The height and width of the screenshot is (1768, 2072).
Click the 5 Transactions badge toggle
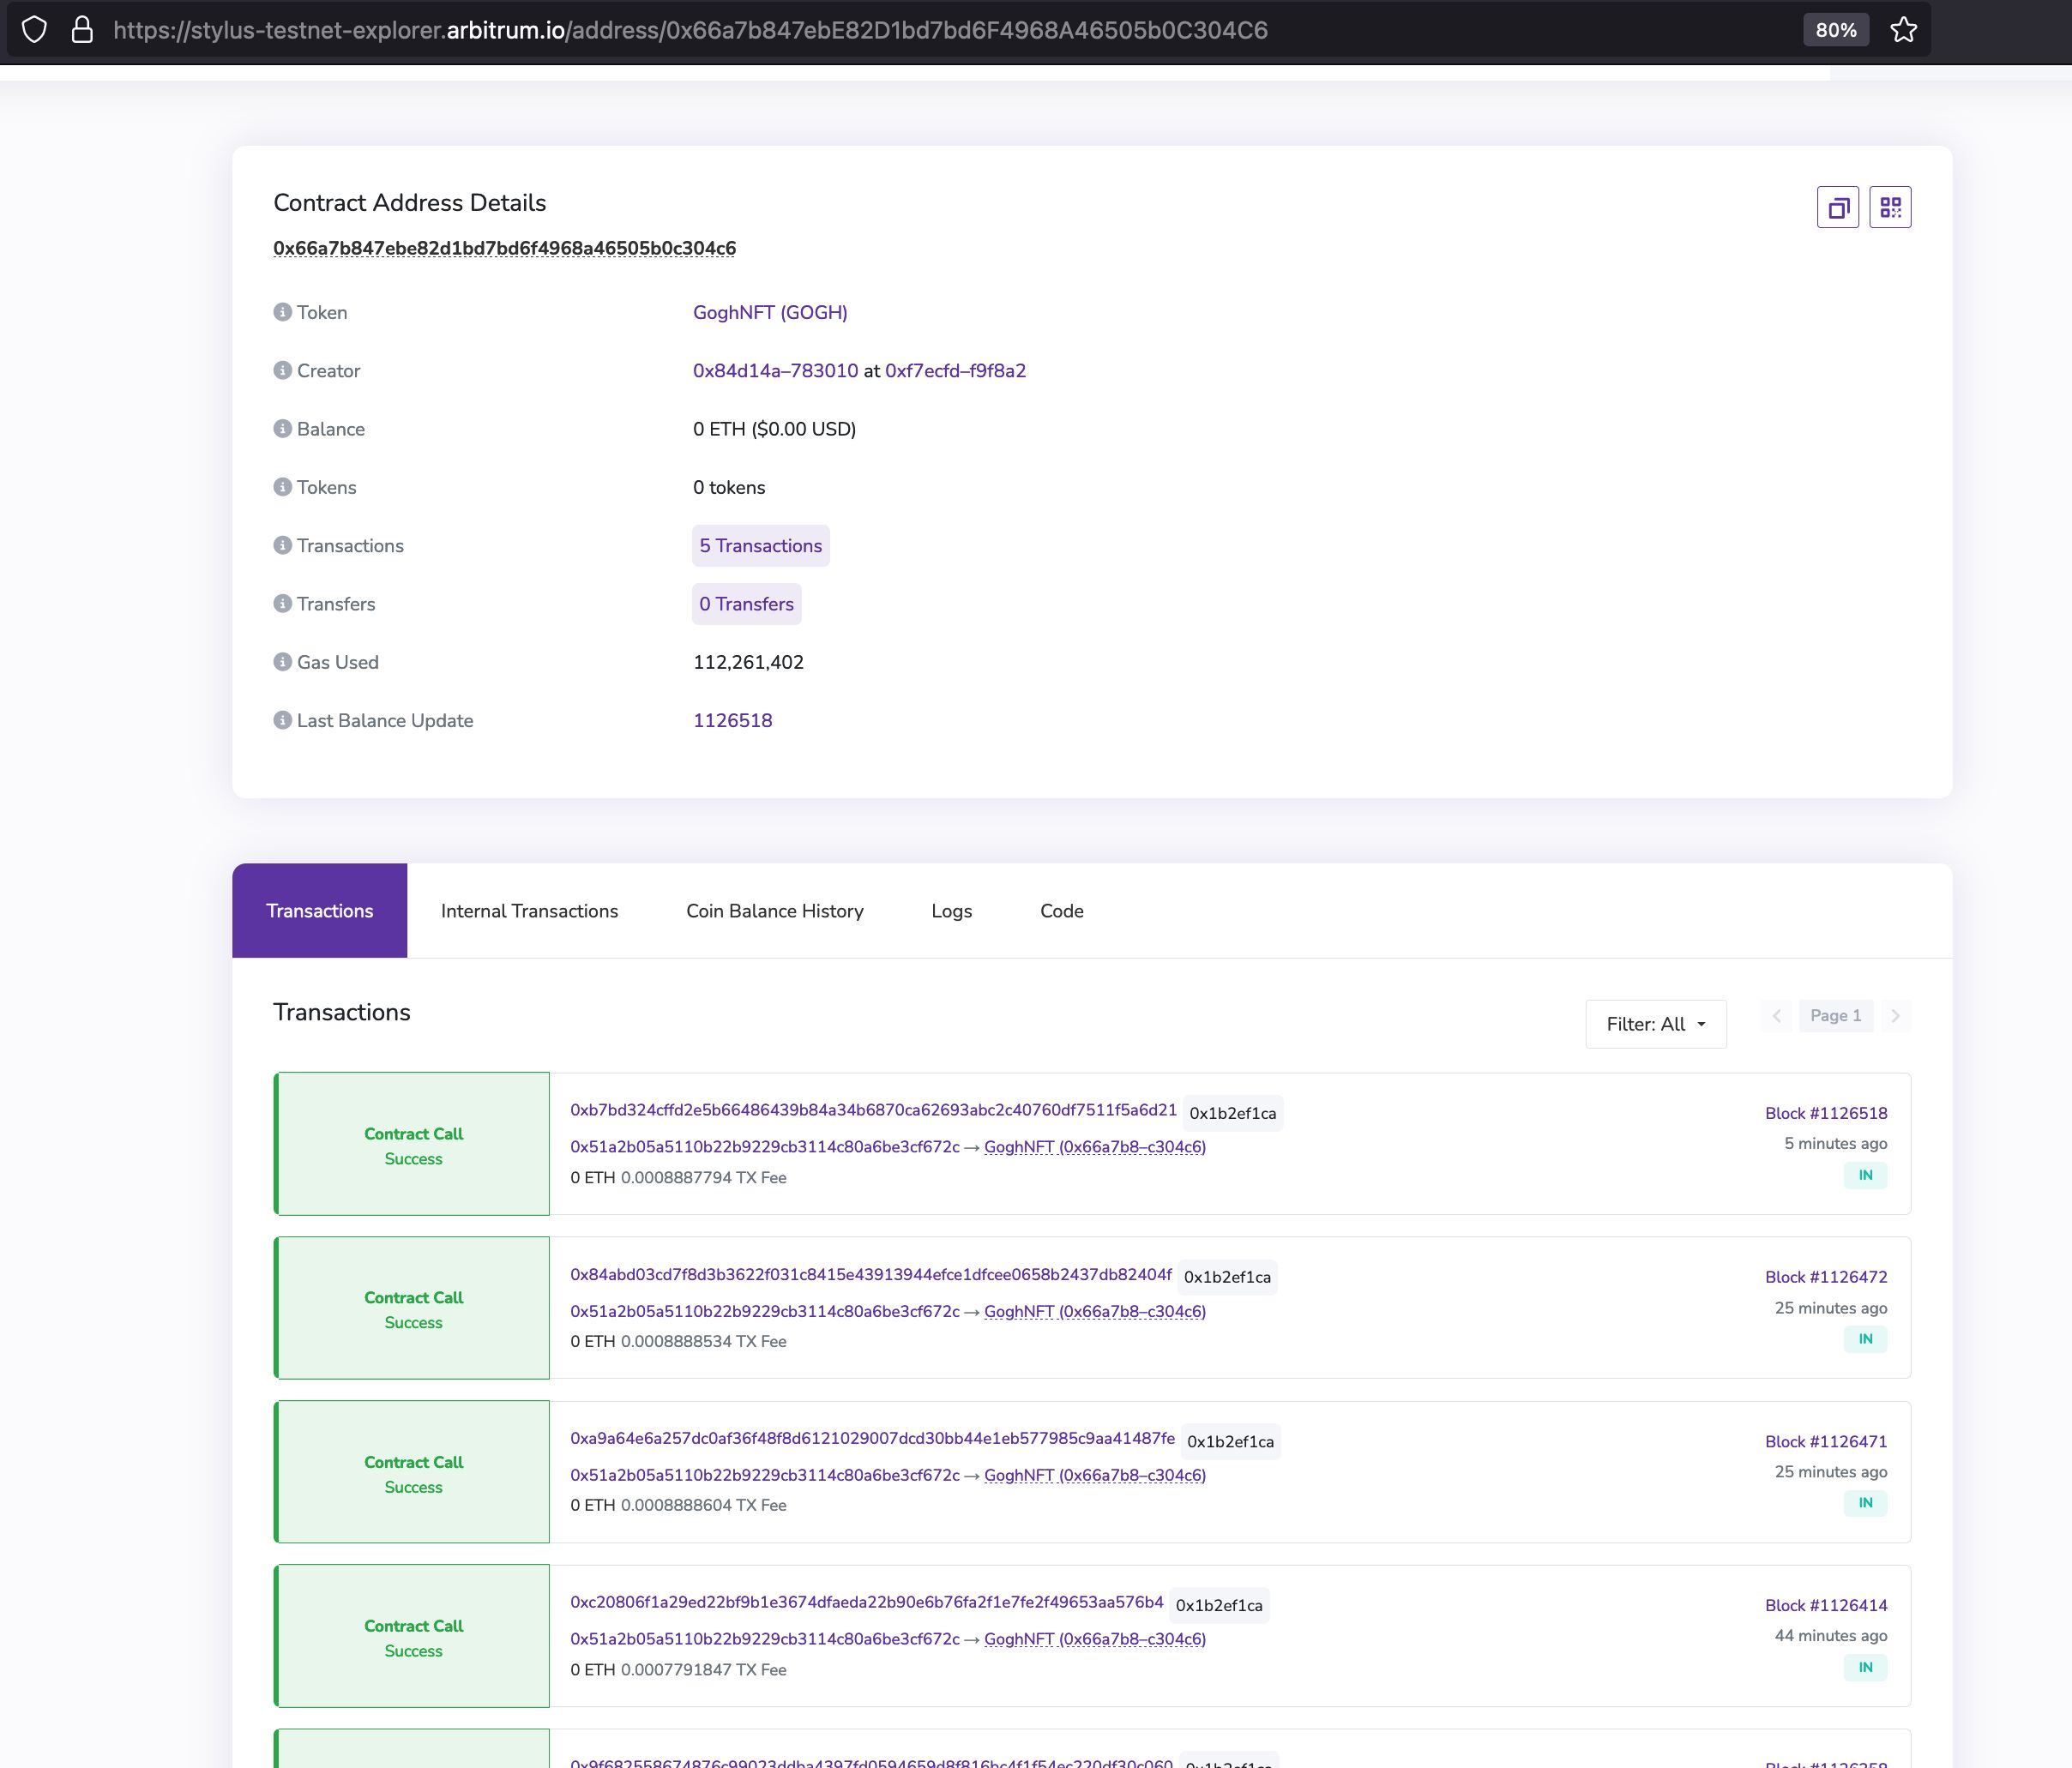point(762,545)
